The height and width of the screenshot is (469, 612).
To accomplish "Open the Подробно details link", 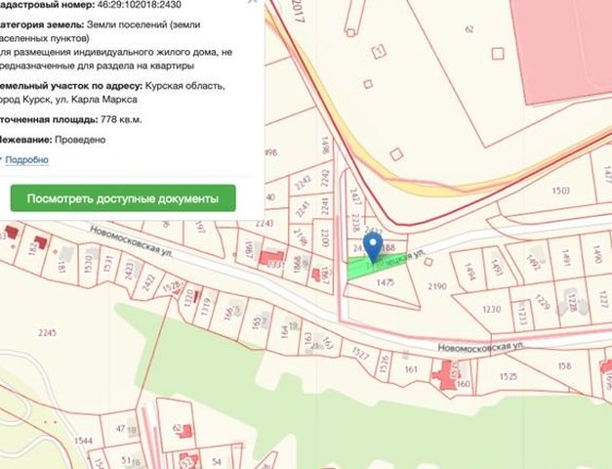I will coord(27,160).
